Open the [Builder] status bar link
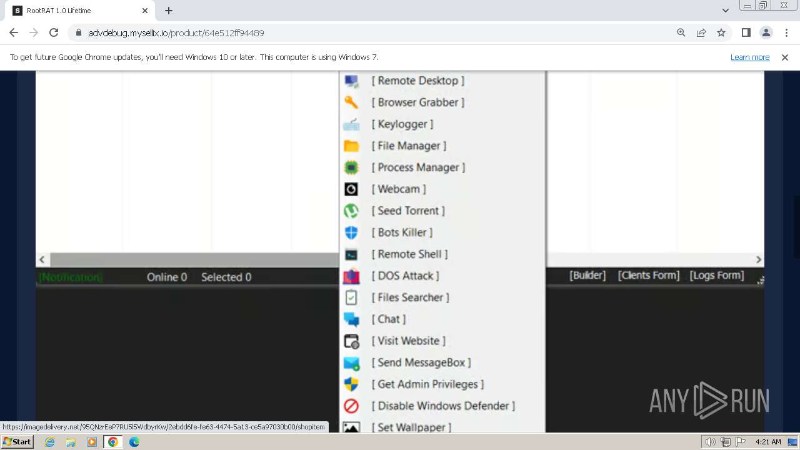Viewport: 800px width, 450px height. click(x=587, y=276)
